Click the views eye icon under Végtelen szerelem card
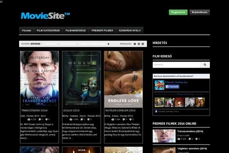Viewport: 229px width, 153px height. [113, 119]
